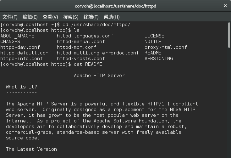Close the terminal window with the X button
The width and height of the screenshot is (231, 158).
pos(225,6)
